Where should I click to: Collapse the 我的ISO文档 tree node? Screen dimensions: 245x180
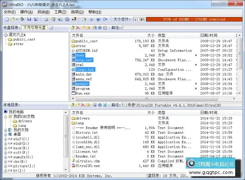(6, 117)
